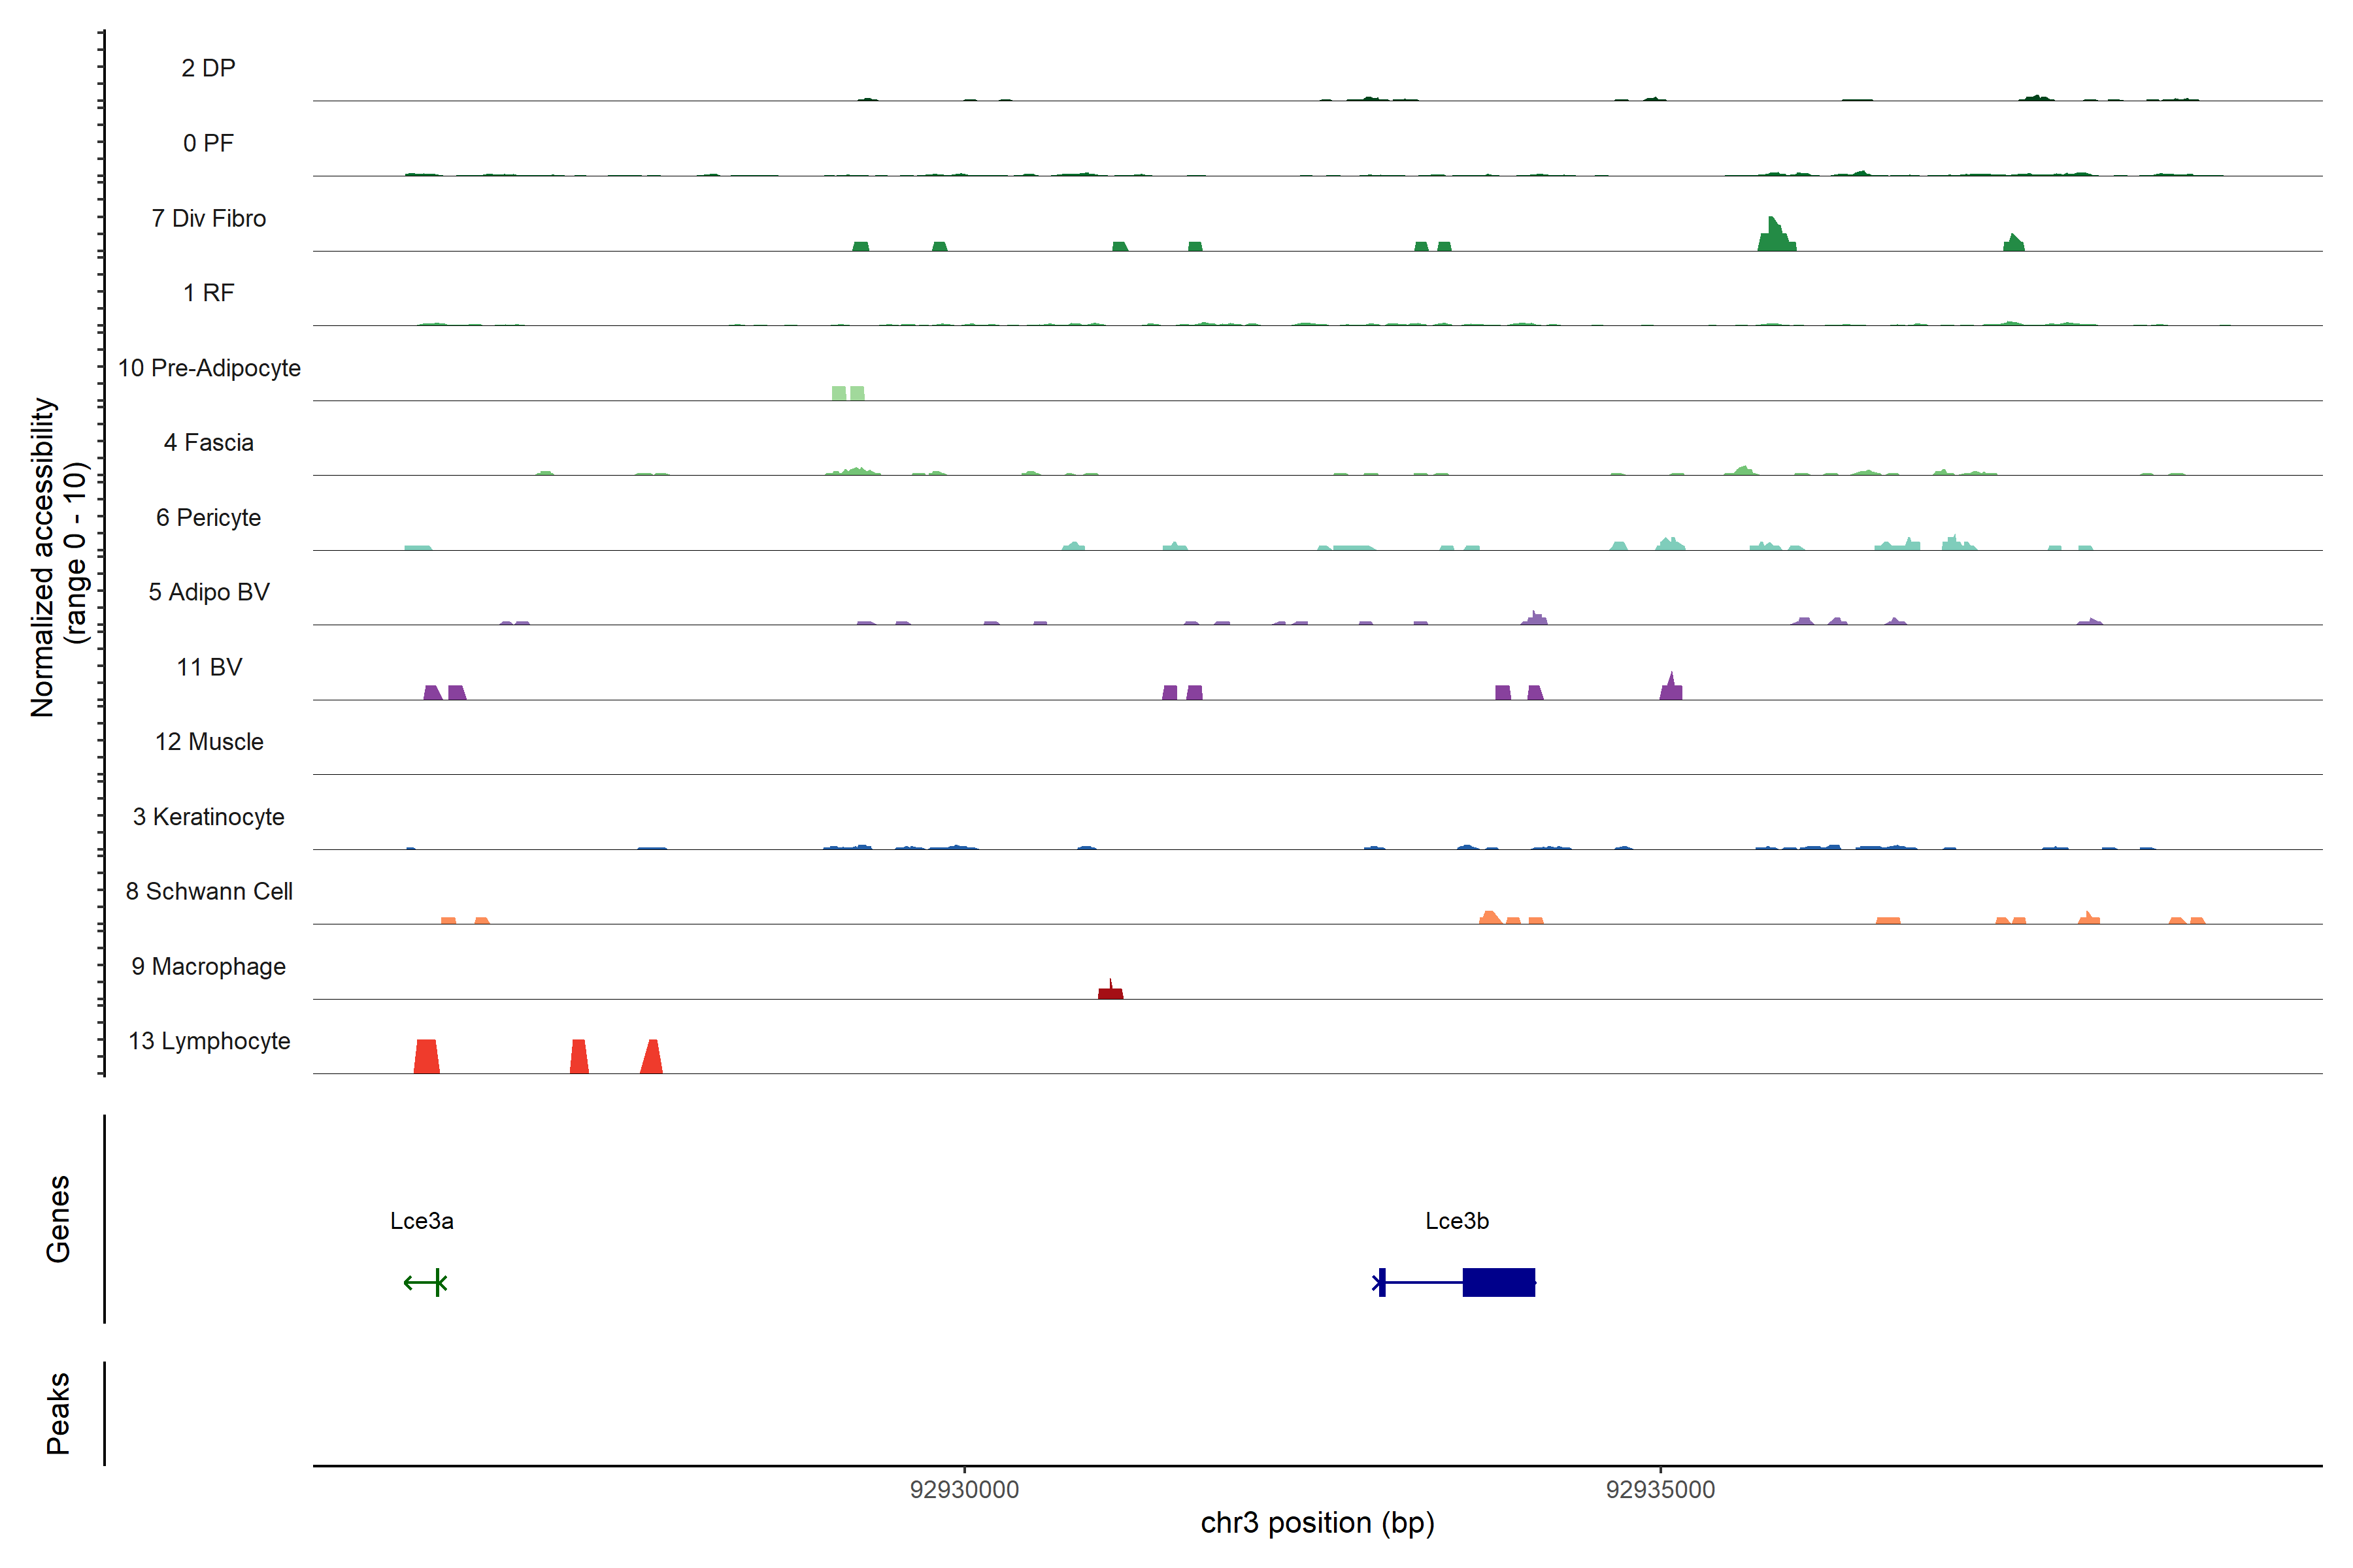Click the leftmost red Lymphocyte peak
The height and width of the screenshot is (1568, 2353).
pos(426,1056)
